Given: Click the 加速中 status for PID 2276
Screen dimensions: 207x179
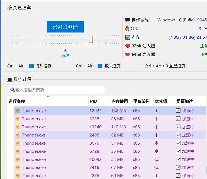Looking at the screenshot, I should click(x=188, y=175).
